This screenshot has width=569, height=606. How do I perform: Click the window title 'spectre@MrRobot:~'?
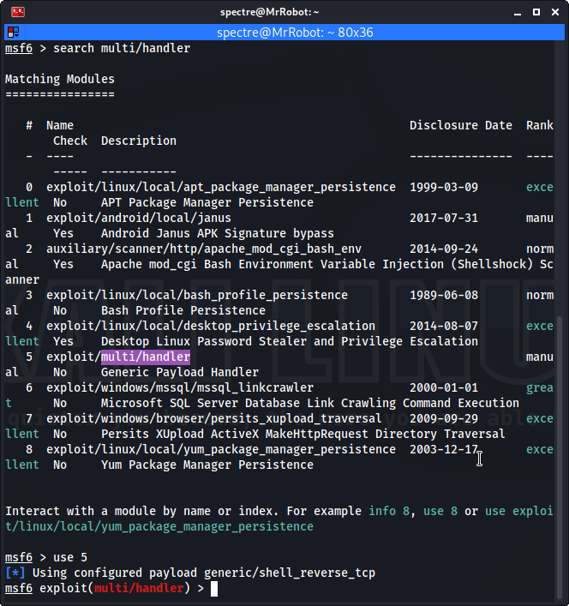270,12
